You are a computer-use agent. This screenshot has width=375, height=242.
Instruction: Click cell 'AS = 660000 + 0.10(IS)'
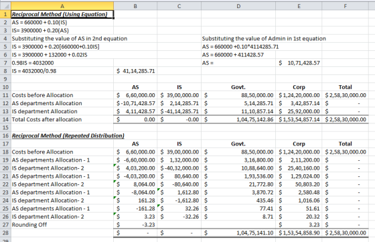click(x=40, y=22)
